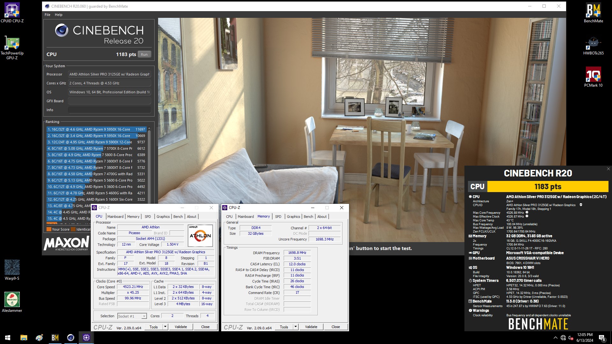The width and height of the screenshot is (612, 344).
Task: Open File Explorer from the taskbar
Action: coord(24,338)
